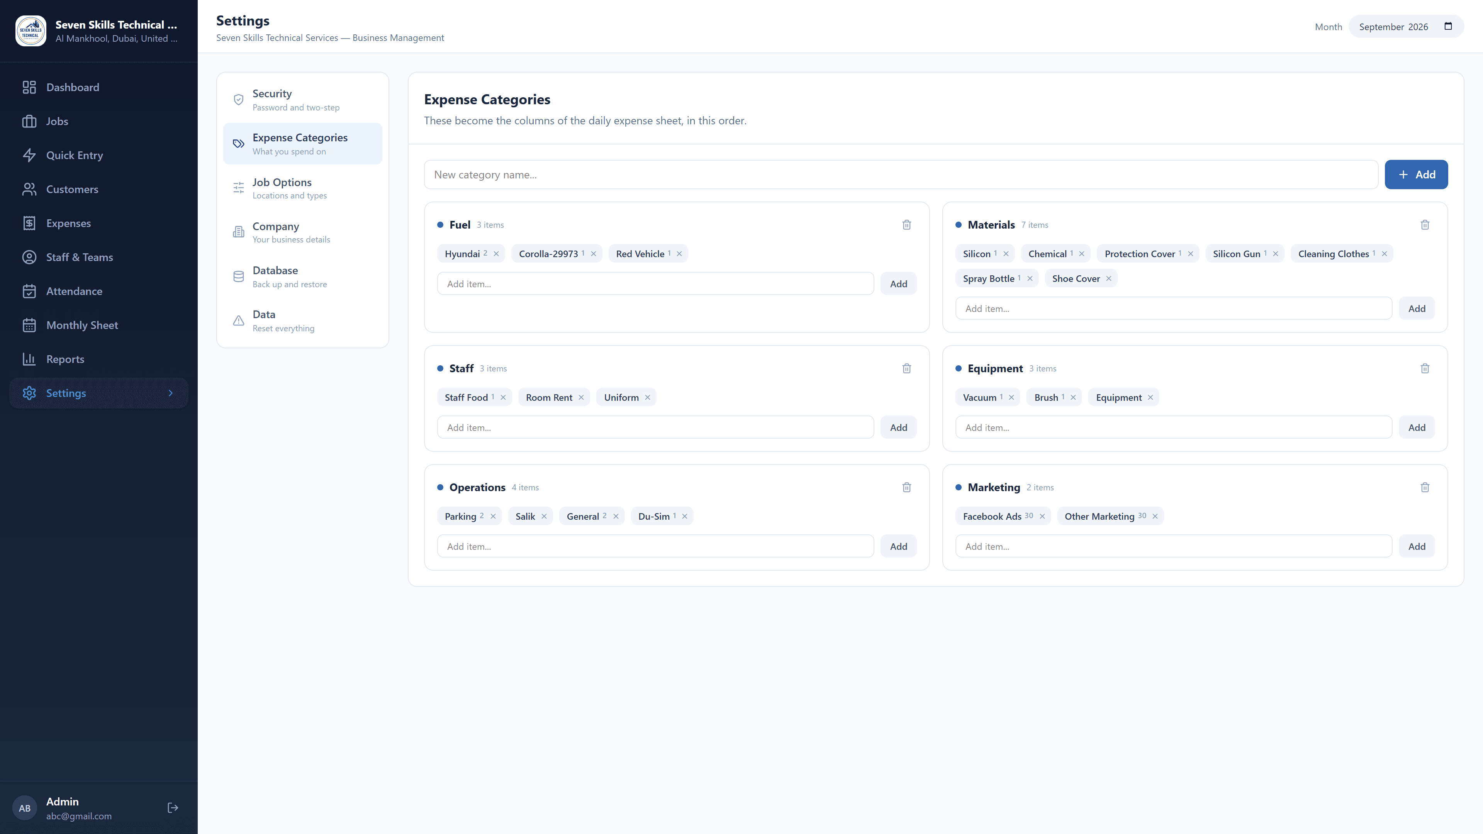Viewport: 1483px width, 834px height.
Task: Click Add in the Operations card
Action: click(x=899, y=546)
